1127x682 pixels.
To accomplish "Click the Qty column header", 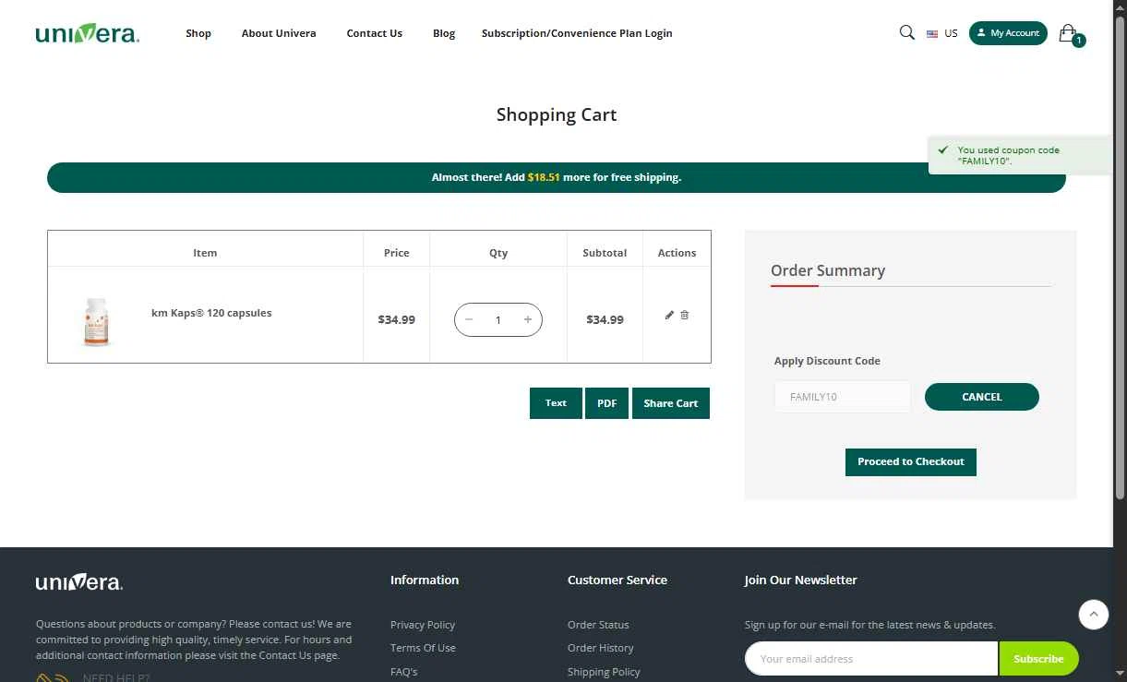I will (498, 253).
